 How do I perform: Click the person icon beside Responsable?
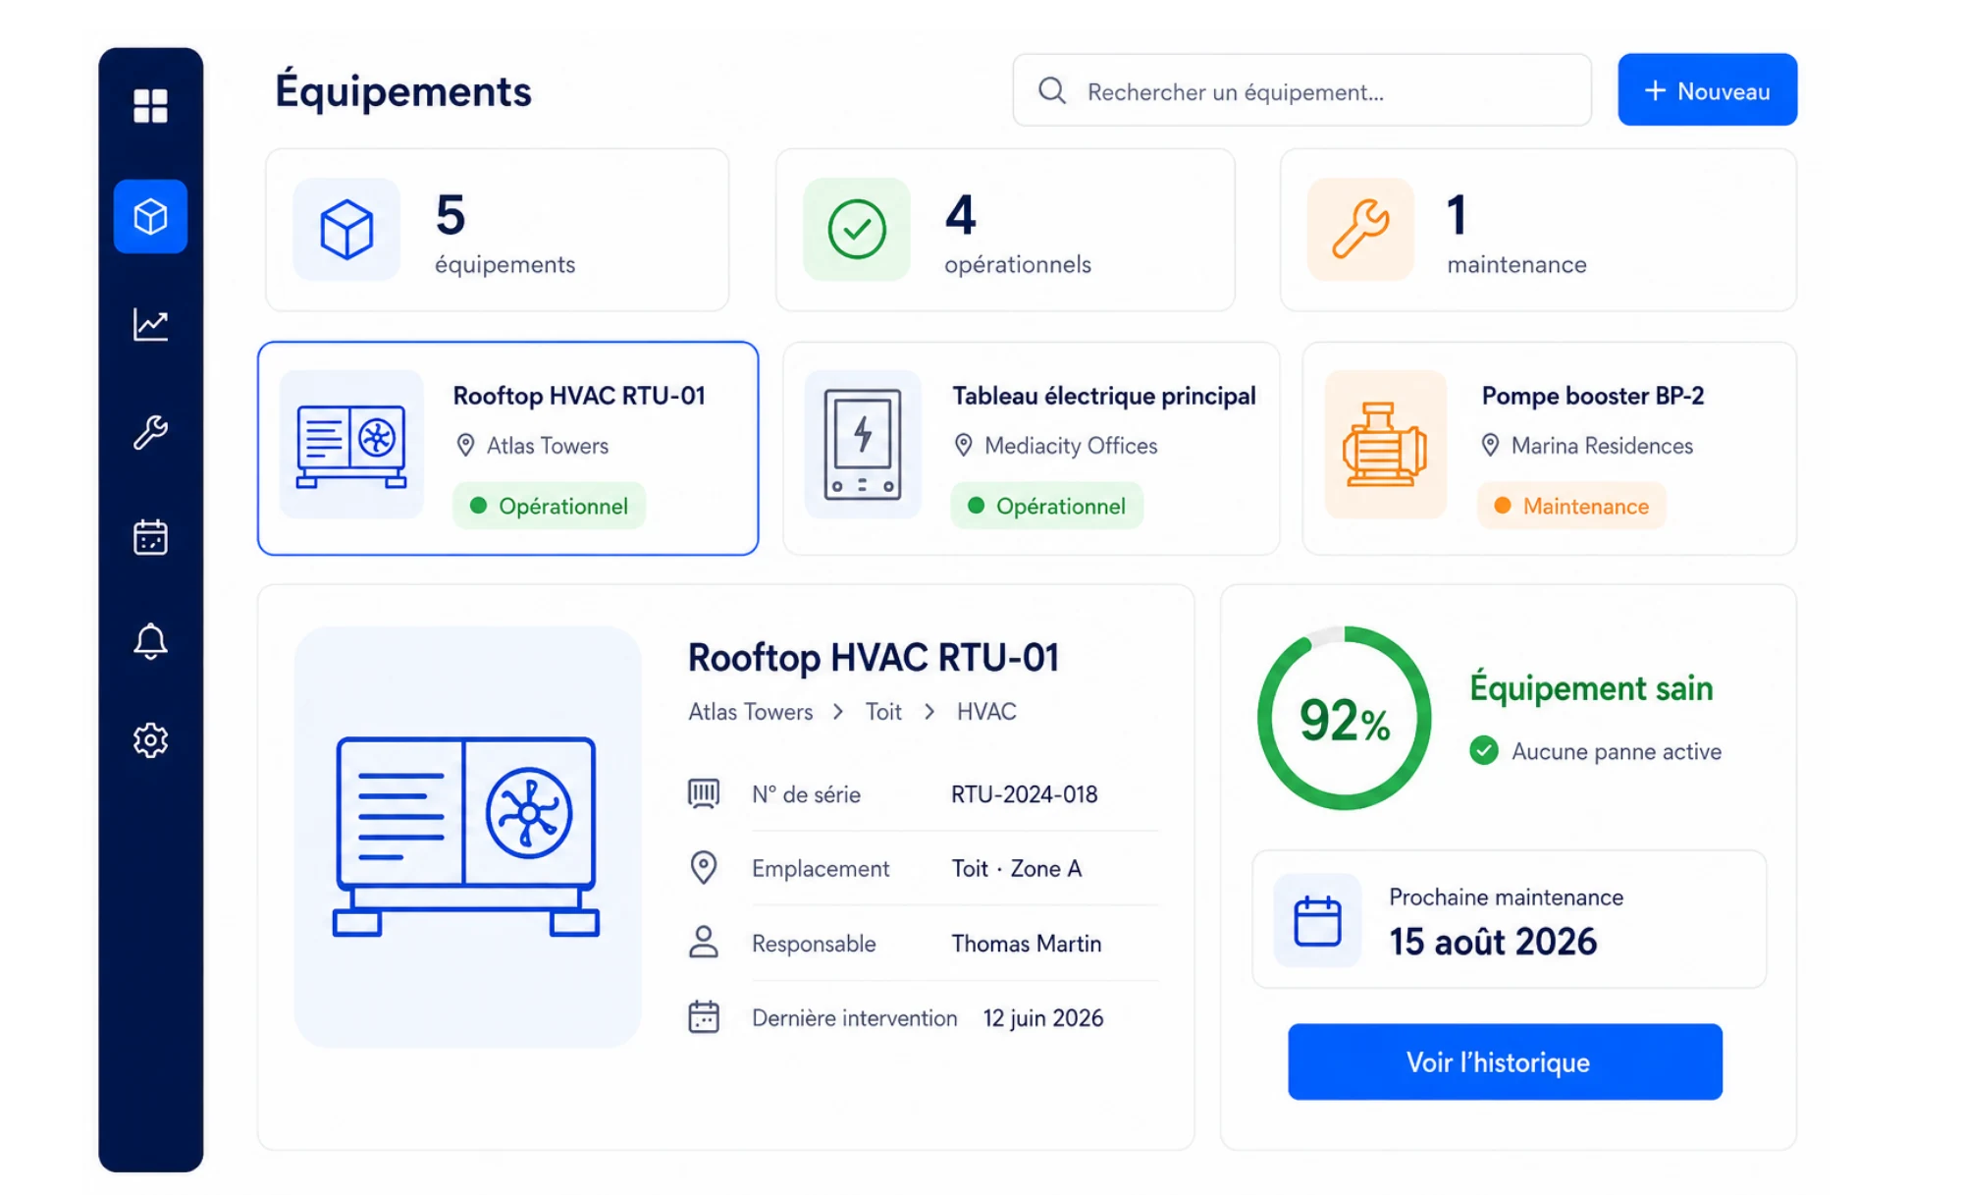[x=704, y=943]
